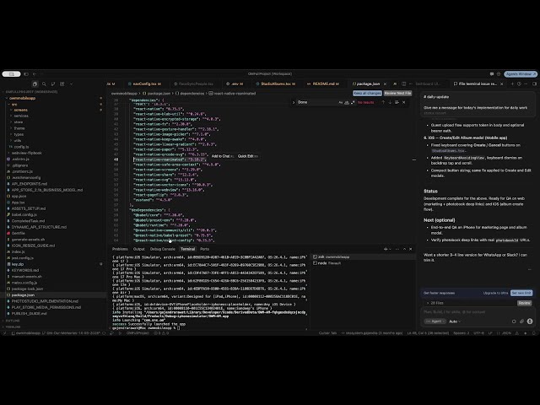Viewport: 540px width, 405px height.
Task: Toggle Match Whole Word in find widget
Action: pos(347,102)
